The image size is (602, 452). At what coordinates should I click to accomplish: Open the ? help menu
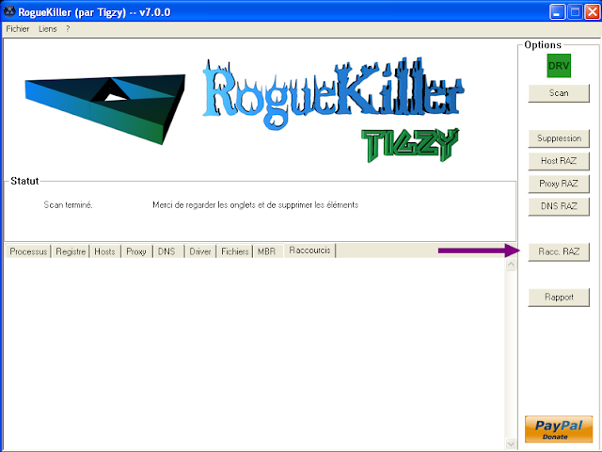click(68, 29)
